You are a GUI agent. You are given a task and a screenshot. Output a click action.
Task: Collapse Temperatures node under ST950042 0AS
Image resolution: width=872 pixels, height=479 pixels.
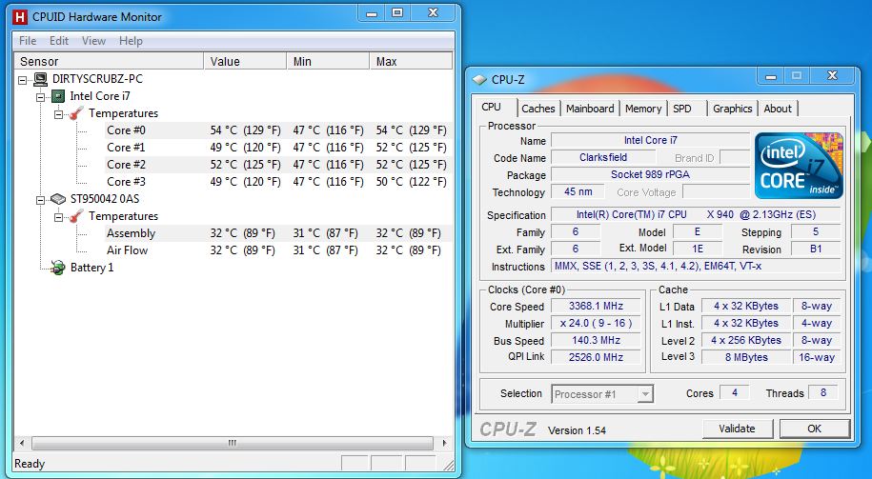(58, 217)
